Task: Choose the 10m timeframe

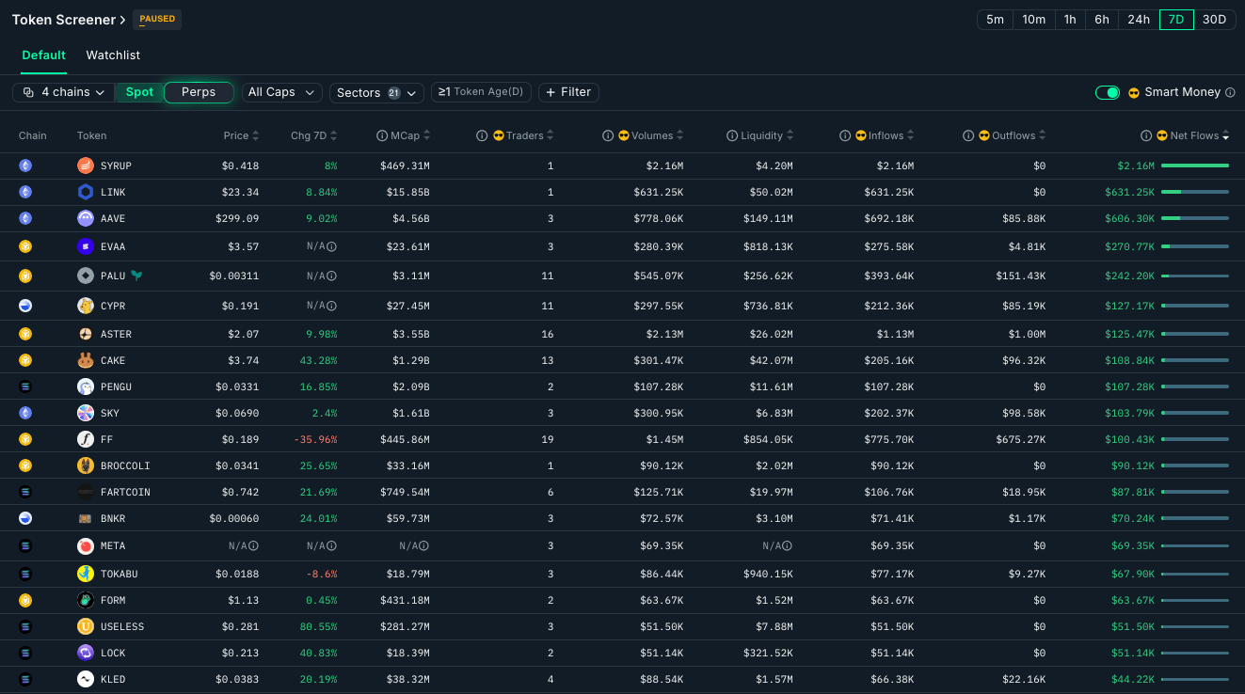Action: (x=1033, y=19)
